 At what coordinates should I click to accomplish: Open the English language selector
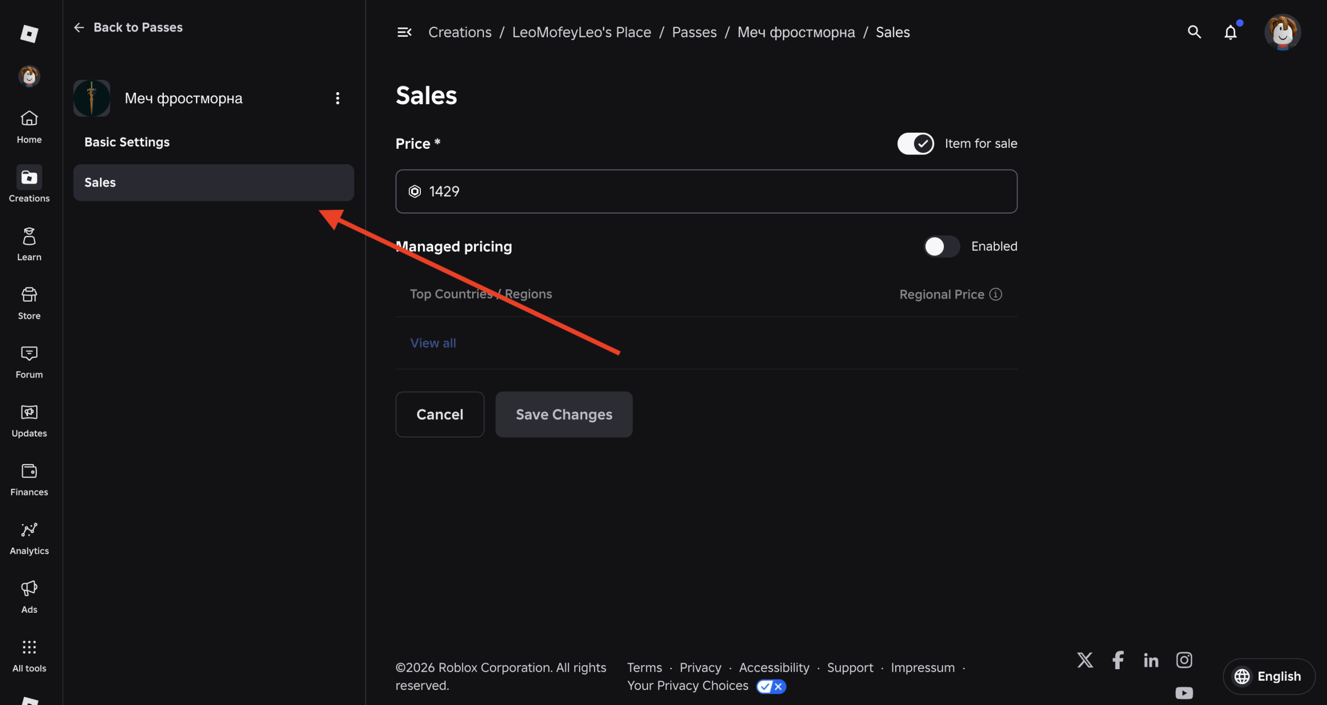tap(1269, 676)
